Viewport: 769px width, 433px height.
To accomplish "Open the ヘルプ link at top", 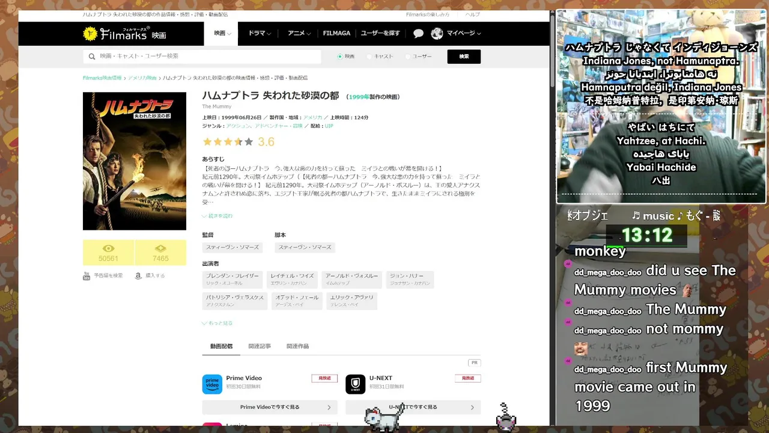I will (473, 14).
